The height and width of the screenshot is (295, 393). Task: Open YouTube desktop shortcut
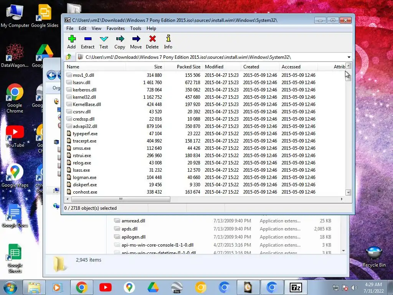(15, 137)
